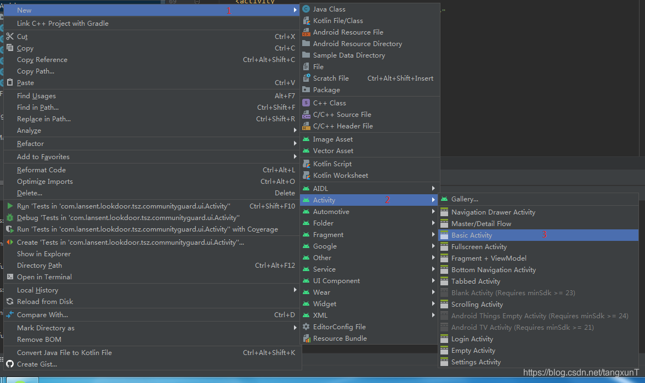Select Reformat Code menu entry

coord(41,170)
